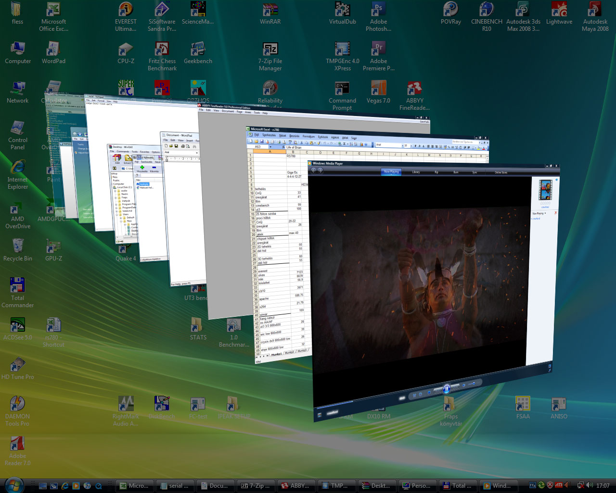Viewport: 616px width, 493px height.
Task: Toggle mute in Windows Media Player
Action: click(463, 385)
